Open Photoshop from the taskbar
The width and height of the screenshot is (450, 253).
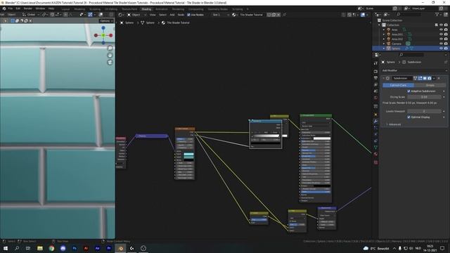(x=75, y=248)
